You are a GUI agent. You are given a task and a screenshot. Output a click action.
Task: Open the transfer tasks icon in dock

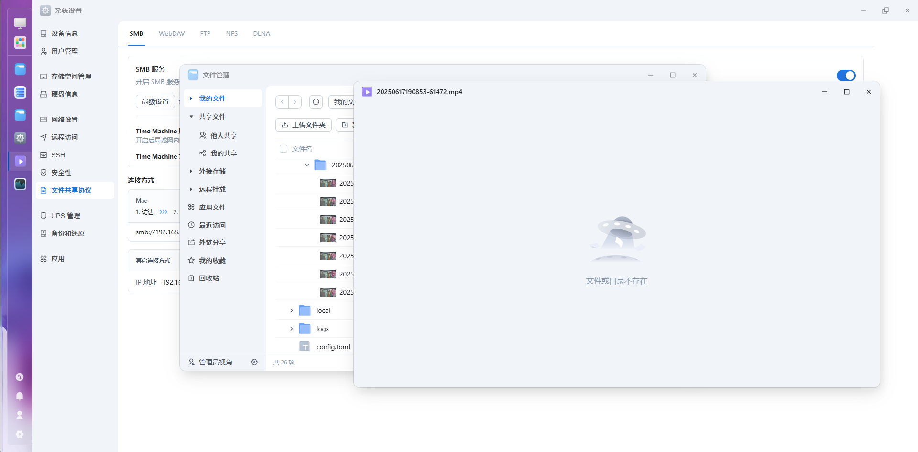(x=20, y=377)
